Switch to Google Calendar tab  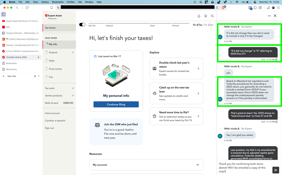pyautogui.click(x=21, y=33)
